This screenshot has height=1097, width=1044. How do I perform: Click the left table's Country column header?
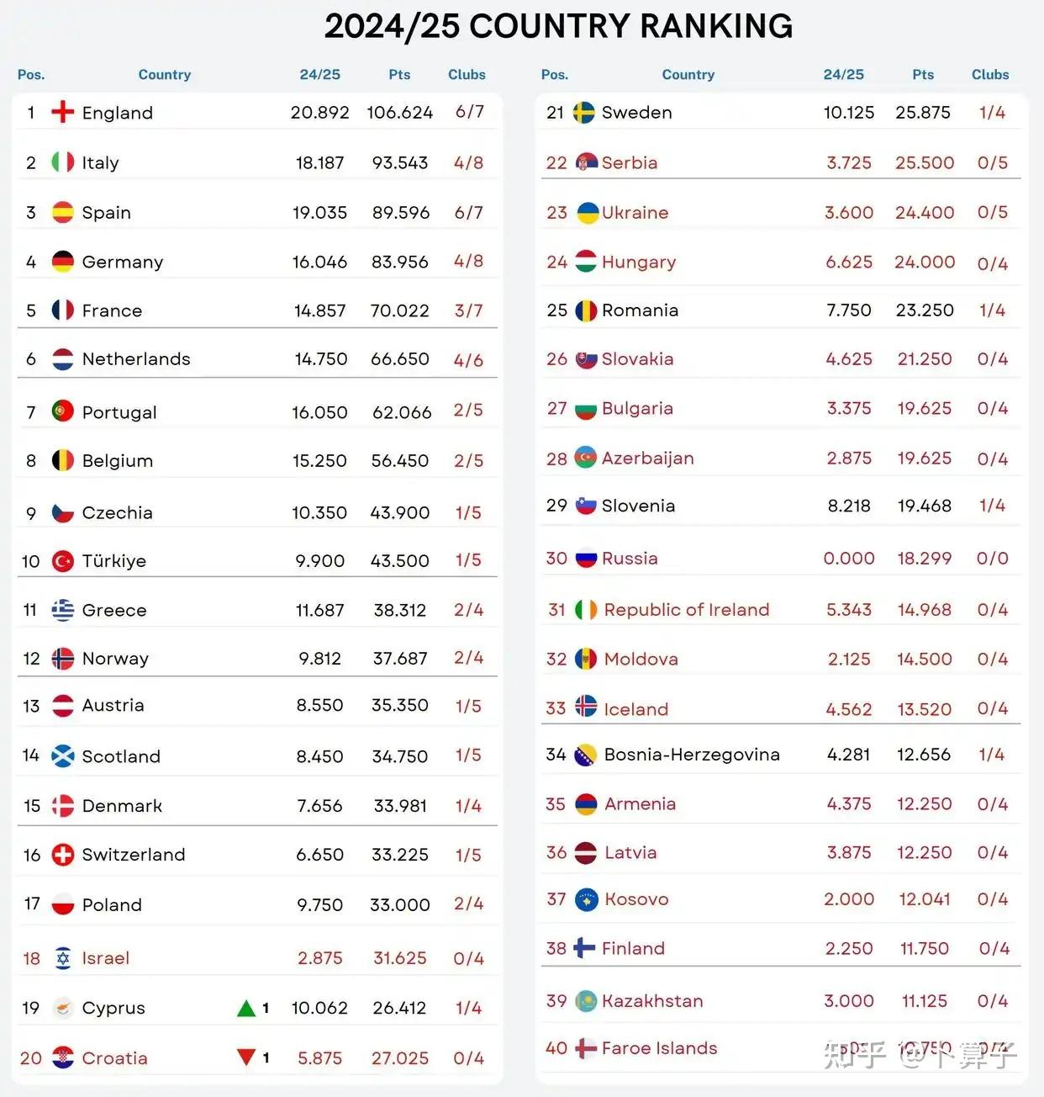tap(165, 75)
